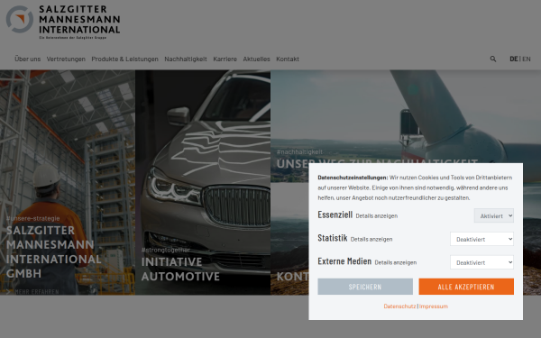Save cookie settings with Speichern
Screen dimensions: 541x338
coord(365,287)
